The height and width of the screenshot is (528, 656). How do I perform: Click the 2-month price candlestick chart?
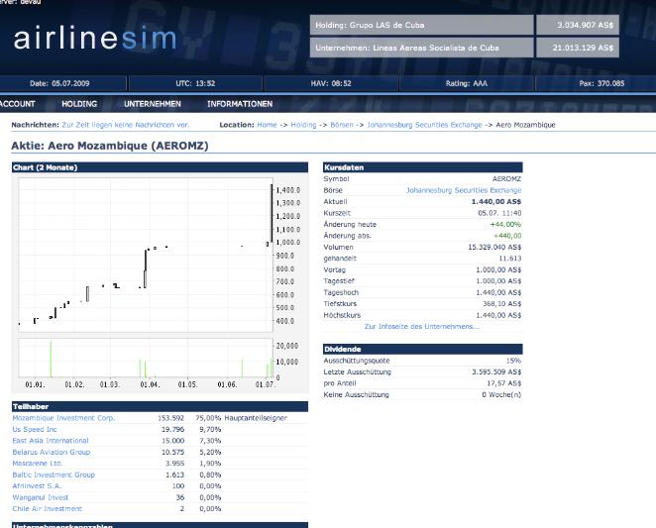(146, 255)
